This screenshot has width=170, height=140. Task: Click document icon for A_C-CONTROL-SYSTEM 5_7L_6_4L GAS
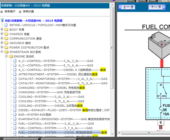pyautogui.click(x=15, y=65)
